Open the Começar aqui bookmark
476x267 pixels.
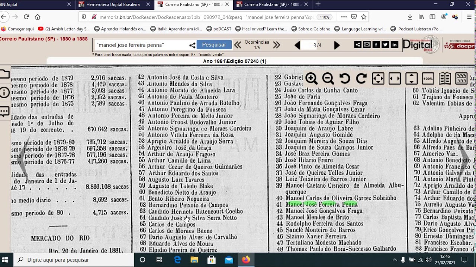pyautogui.click(x=17, y=29)
